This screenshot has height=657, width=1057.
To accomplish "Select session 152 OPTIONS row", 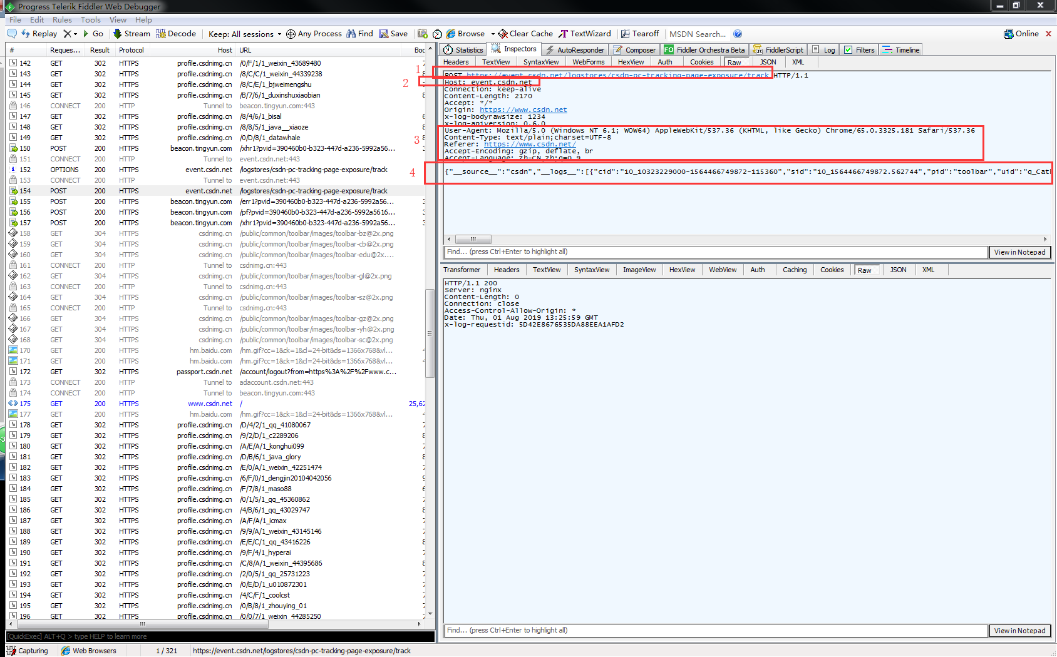I will 215,170.
